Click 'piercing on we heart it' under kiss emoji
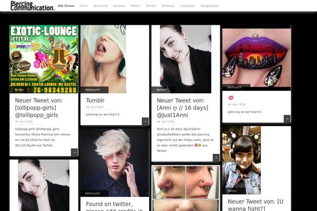The image size is (317, 211). coord(245,112)
